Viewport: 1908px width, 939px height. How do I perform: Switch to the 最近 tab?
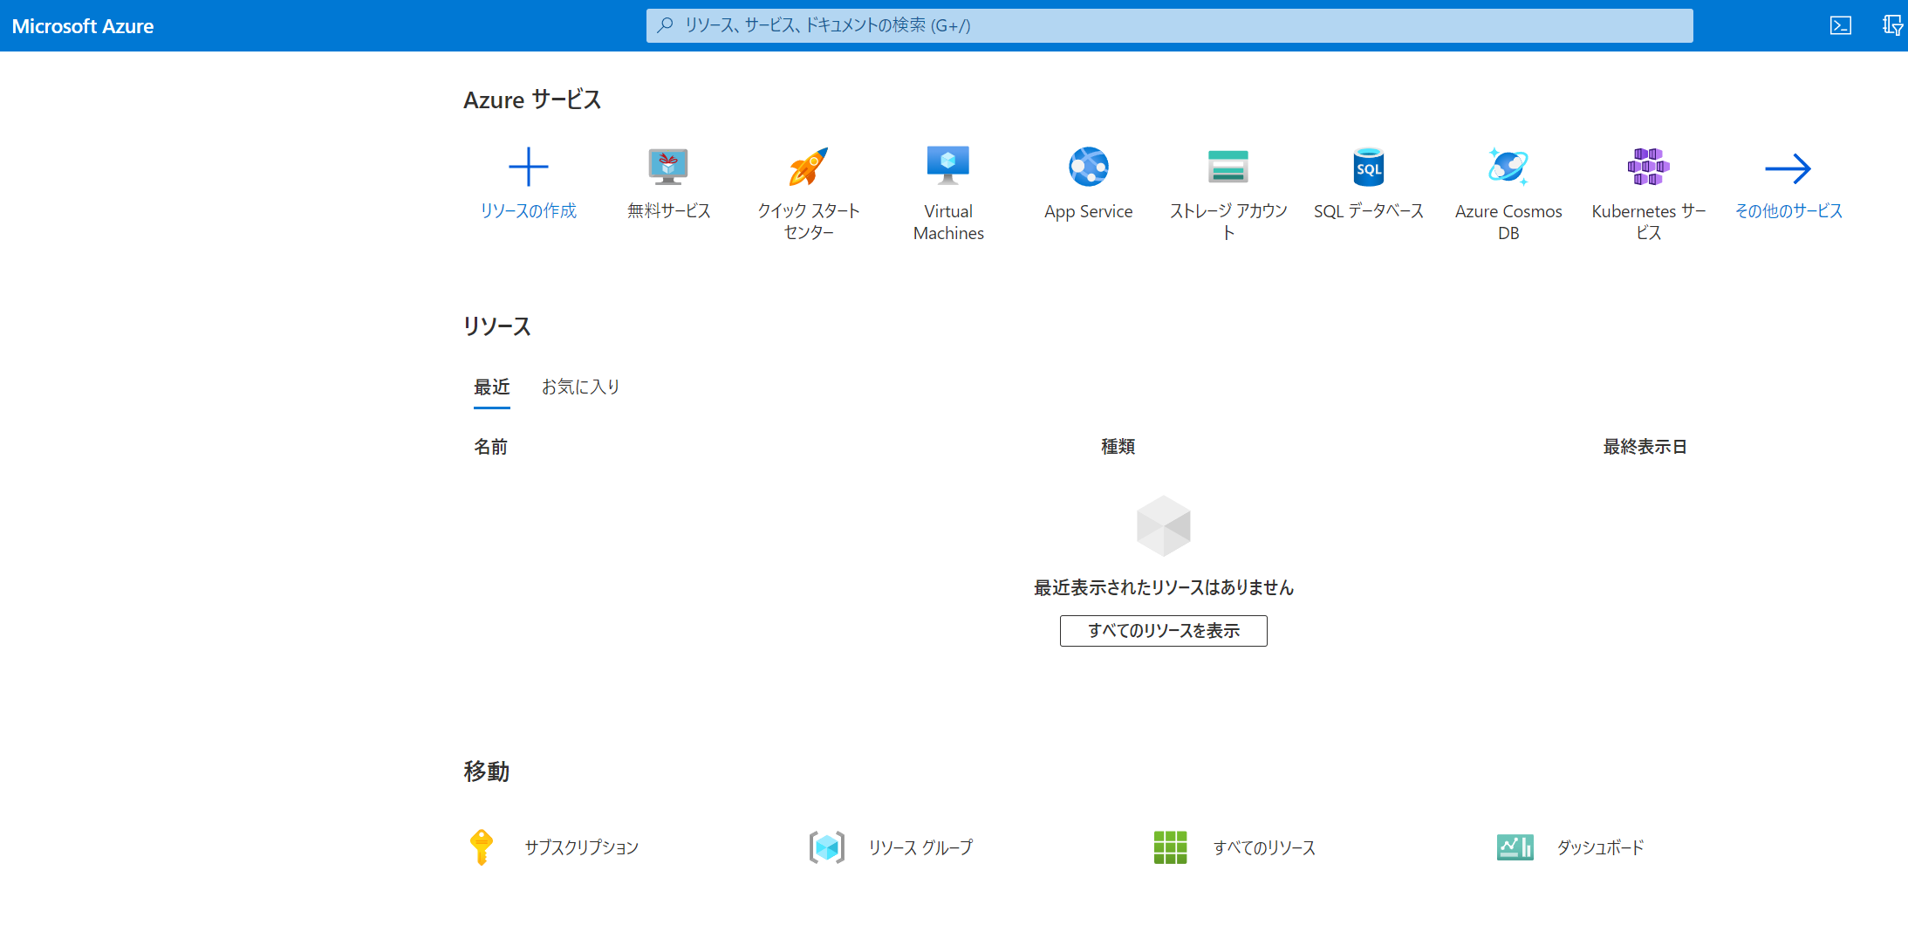pyautogui.click(x=492, y=387)
